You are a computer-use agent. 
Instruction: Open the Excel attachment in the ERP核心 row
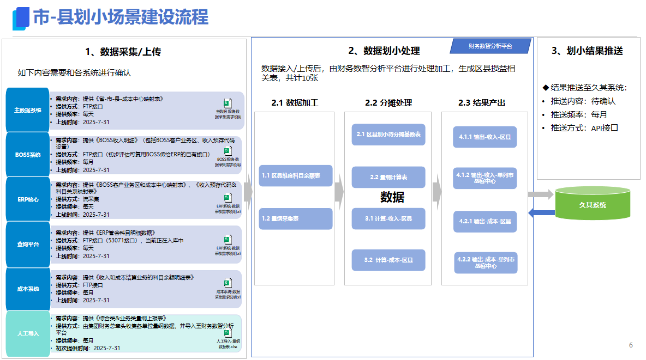click(228, 203)
